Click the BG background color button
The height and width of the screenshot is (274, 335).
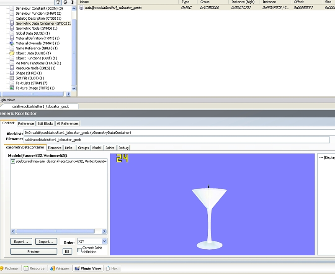point(67,251)
